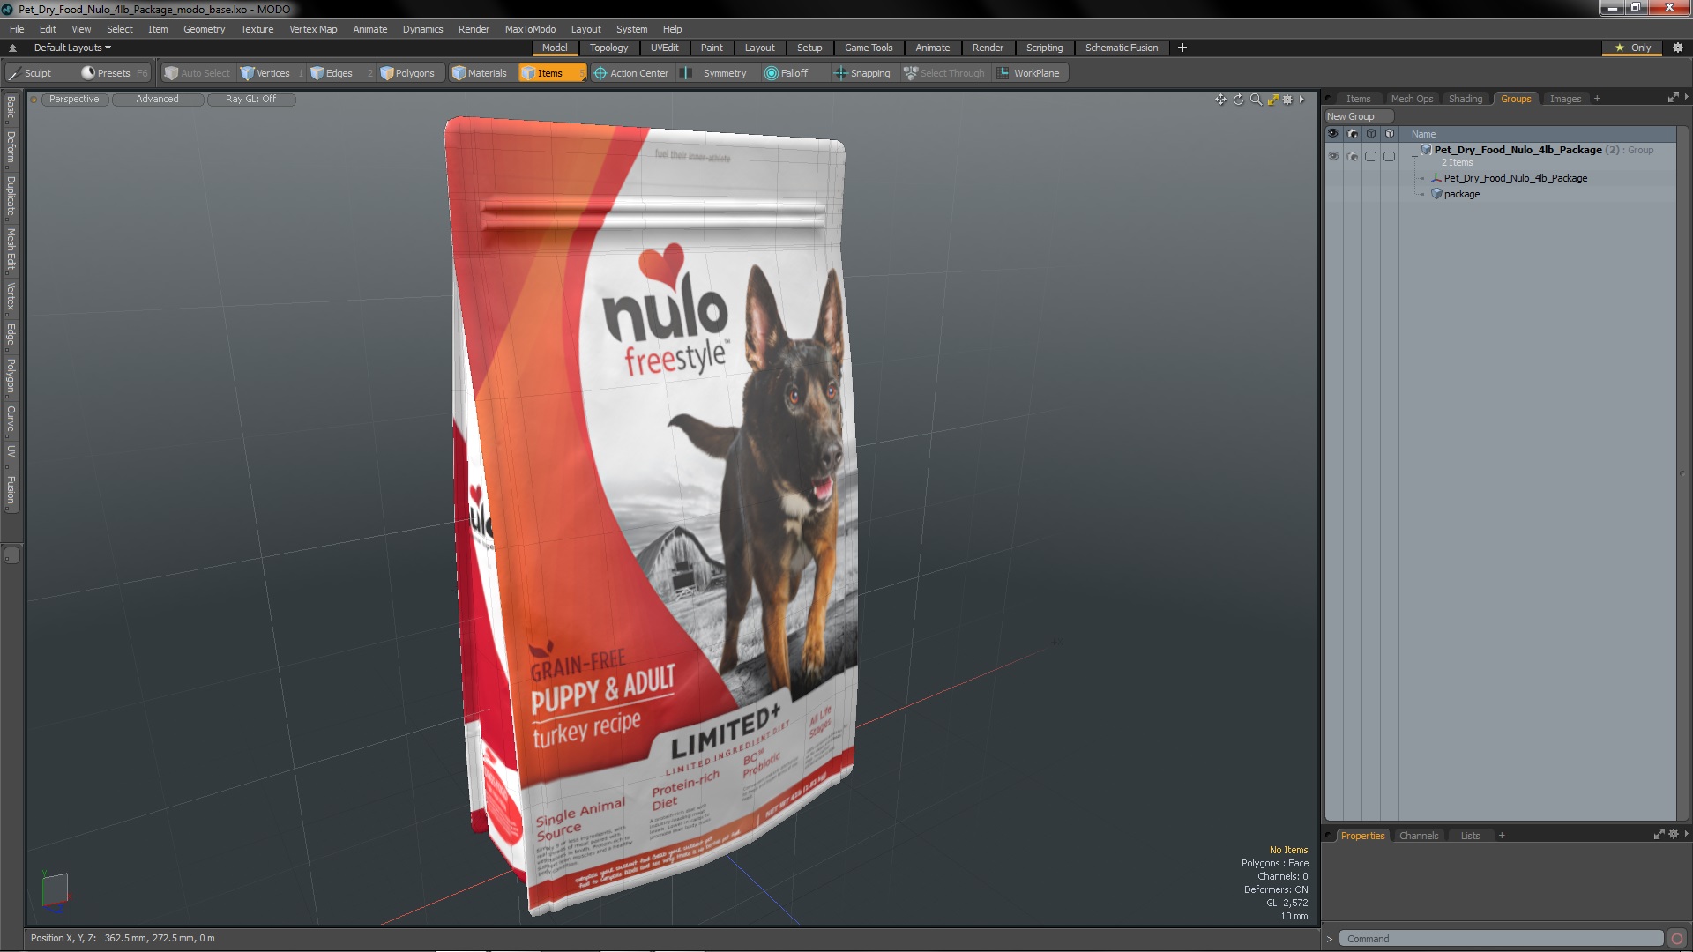Open the viewport settings gear
Screen dimensions: 1693x952
tap(1287, 100)
